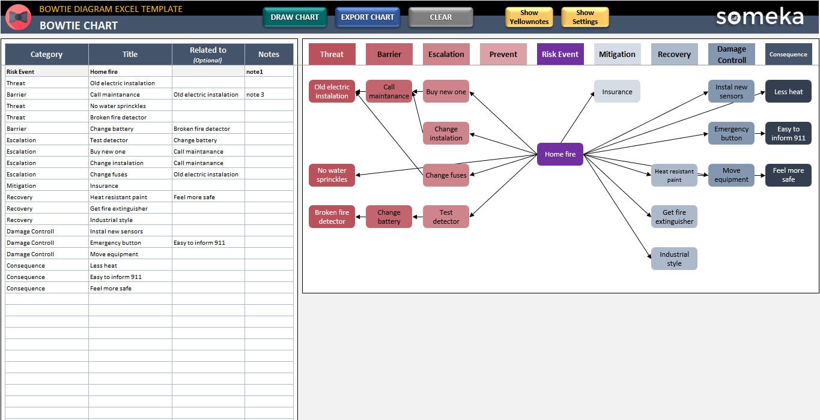Viewport: 820px width, 420px height.
Task: Select the purple Risk Event legend box
Action: pyautogui.click(x=560, y=54)
